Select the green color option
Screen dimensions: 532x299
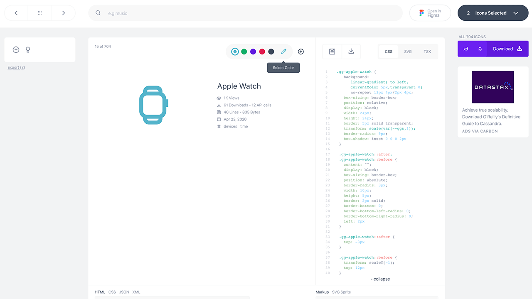point(244,51)
